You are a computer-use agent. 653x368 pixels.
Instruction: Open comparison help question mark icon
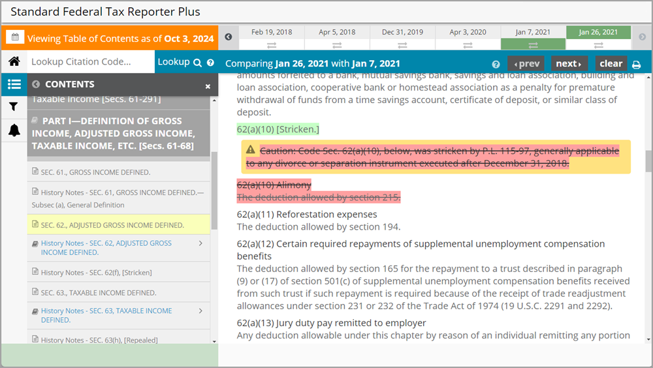[x=496, y=64]
